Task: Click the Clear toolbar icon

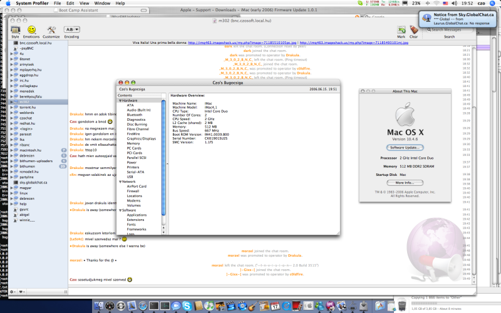Action: click(x=414, y=30)
